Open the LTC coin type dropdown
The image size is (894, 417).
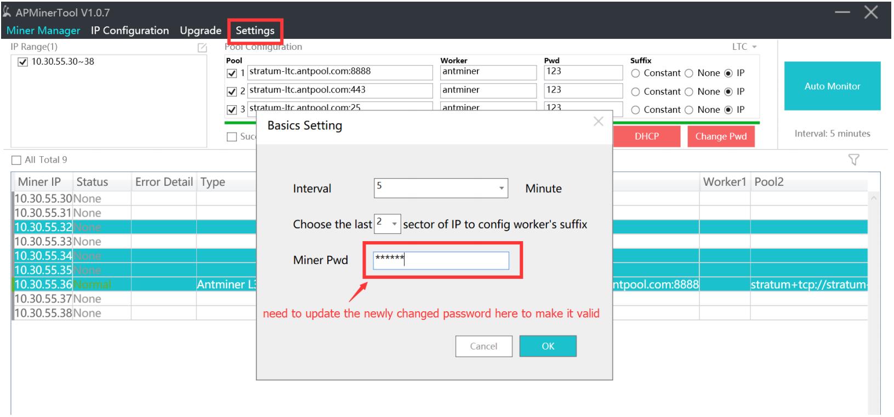(744, 47)
